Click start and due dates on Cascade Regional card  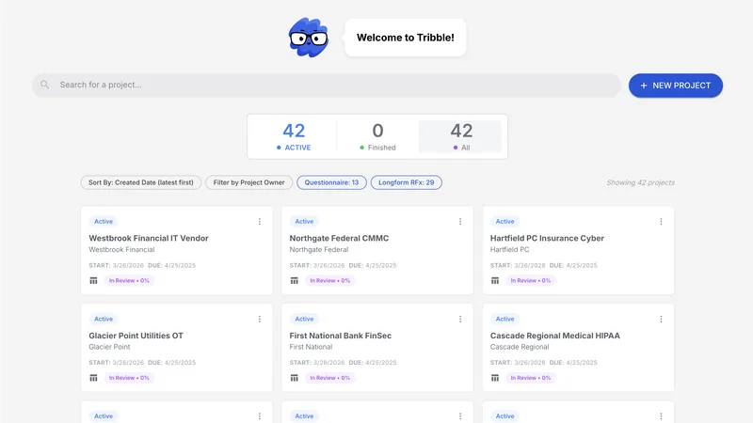click(544, 363)
